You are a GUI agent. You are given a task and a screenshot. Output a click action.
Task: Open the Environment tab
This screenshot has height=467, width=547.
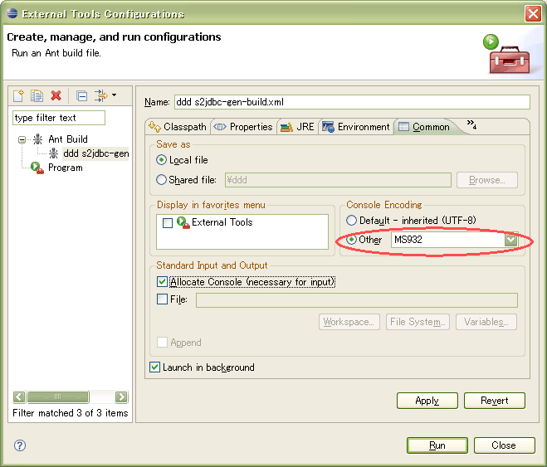[356, 127]
